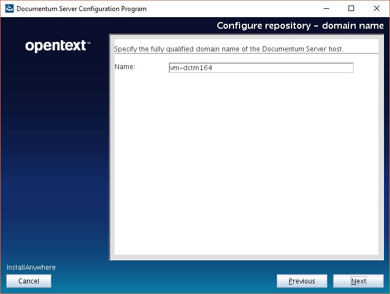The height and width of the screenshot is (294, 390).
Task: Click the separator line under the instruction text
Action: coord(246,54)
